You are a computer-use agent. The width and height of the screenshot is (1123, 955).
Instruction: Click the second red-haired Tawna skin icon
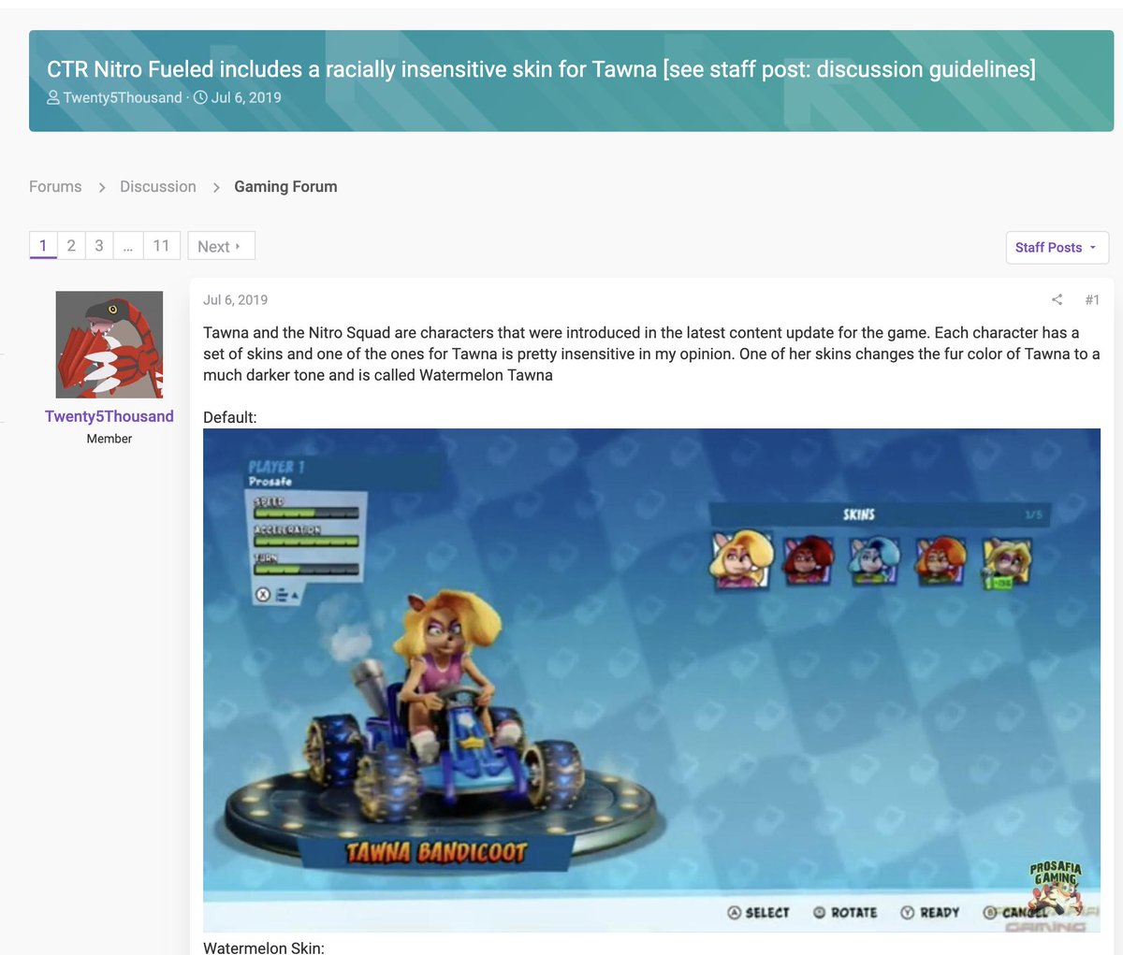tap(809, 559)
